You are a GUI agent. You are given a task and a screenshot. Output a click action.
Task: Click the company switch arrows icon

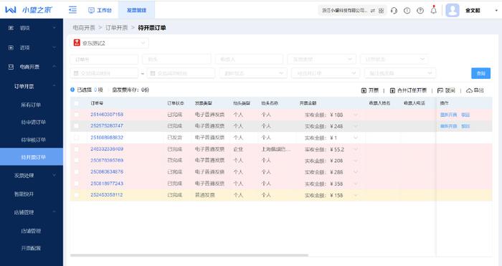coord(373,11)
